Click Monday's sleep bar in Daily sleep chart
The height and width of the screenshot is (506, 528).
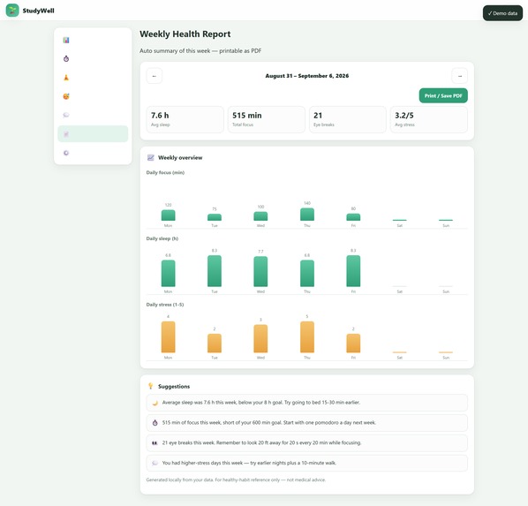coord(168,273)
